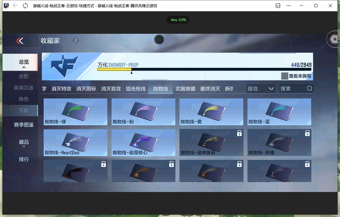Open the 排行 sidebar section

click(24, 159)
